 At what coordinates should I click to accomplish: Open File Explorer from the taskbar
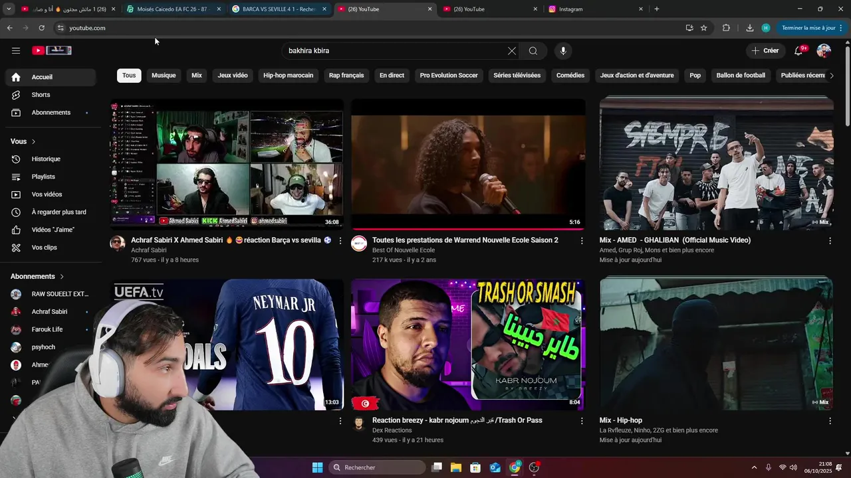[x=456, y=467]
